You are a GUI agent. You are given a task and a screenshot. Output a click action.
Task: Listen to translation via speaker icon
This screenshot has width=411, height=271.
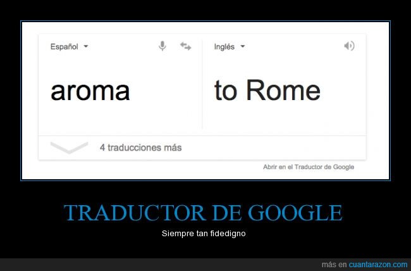pyautogui.click(x=349, y=46)
